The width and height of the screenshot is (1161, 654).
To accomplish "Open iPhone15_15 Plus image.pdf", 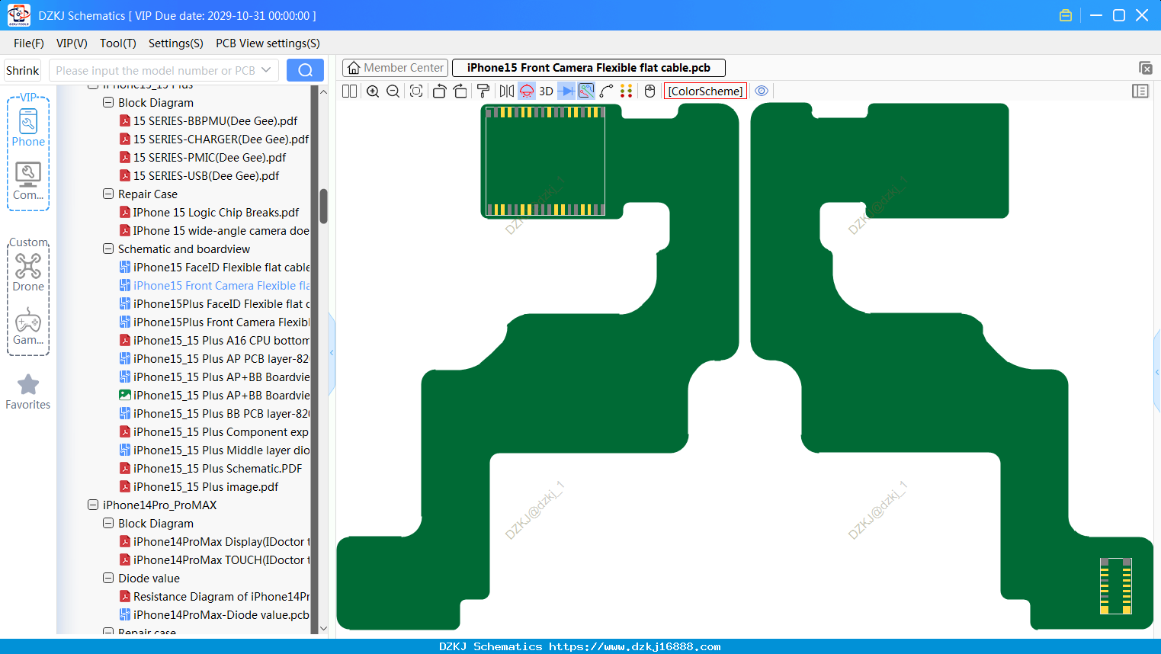I will click(x=199, y=487).
